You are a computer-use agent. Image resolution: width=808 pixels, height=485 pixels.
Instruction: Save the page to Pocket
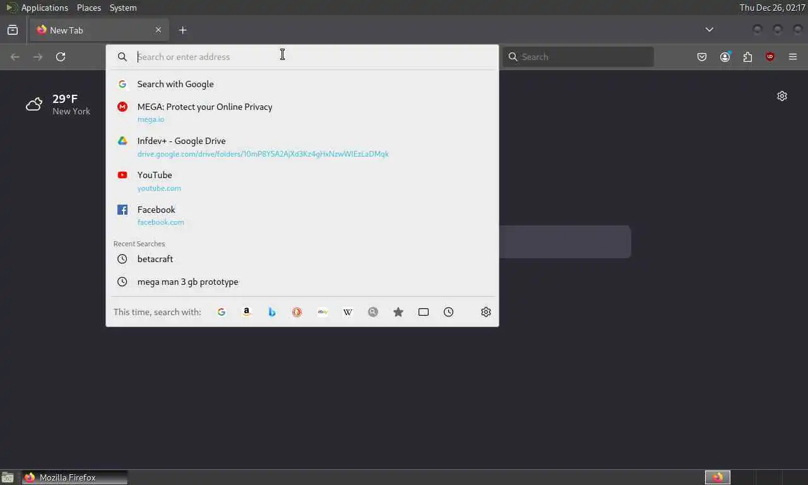[702, 57]
